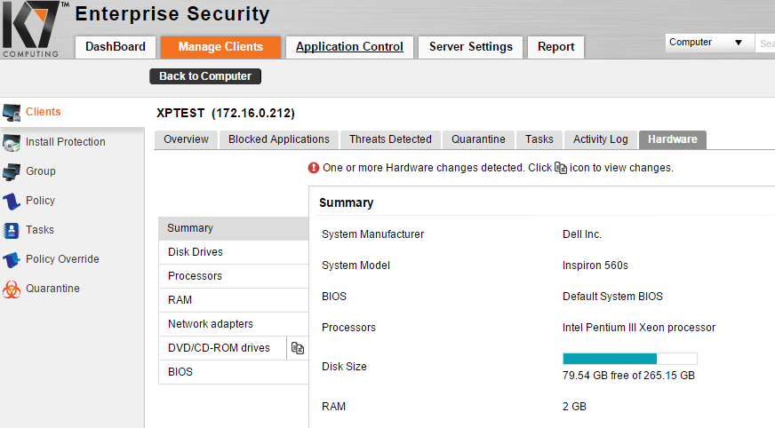Click in the search input field
The image size is (775, 428).
point(765,43)
